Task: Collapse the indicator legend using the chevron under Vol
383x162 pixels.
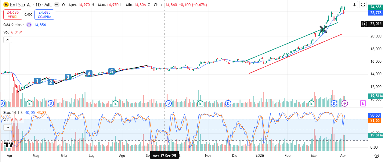Action: (x=8, y=40)
